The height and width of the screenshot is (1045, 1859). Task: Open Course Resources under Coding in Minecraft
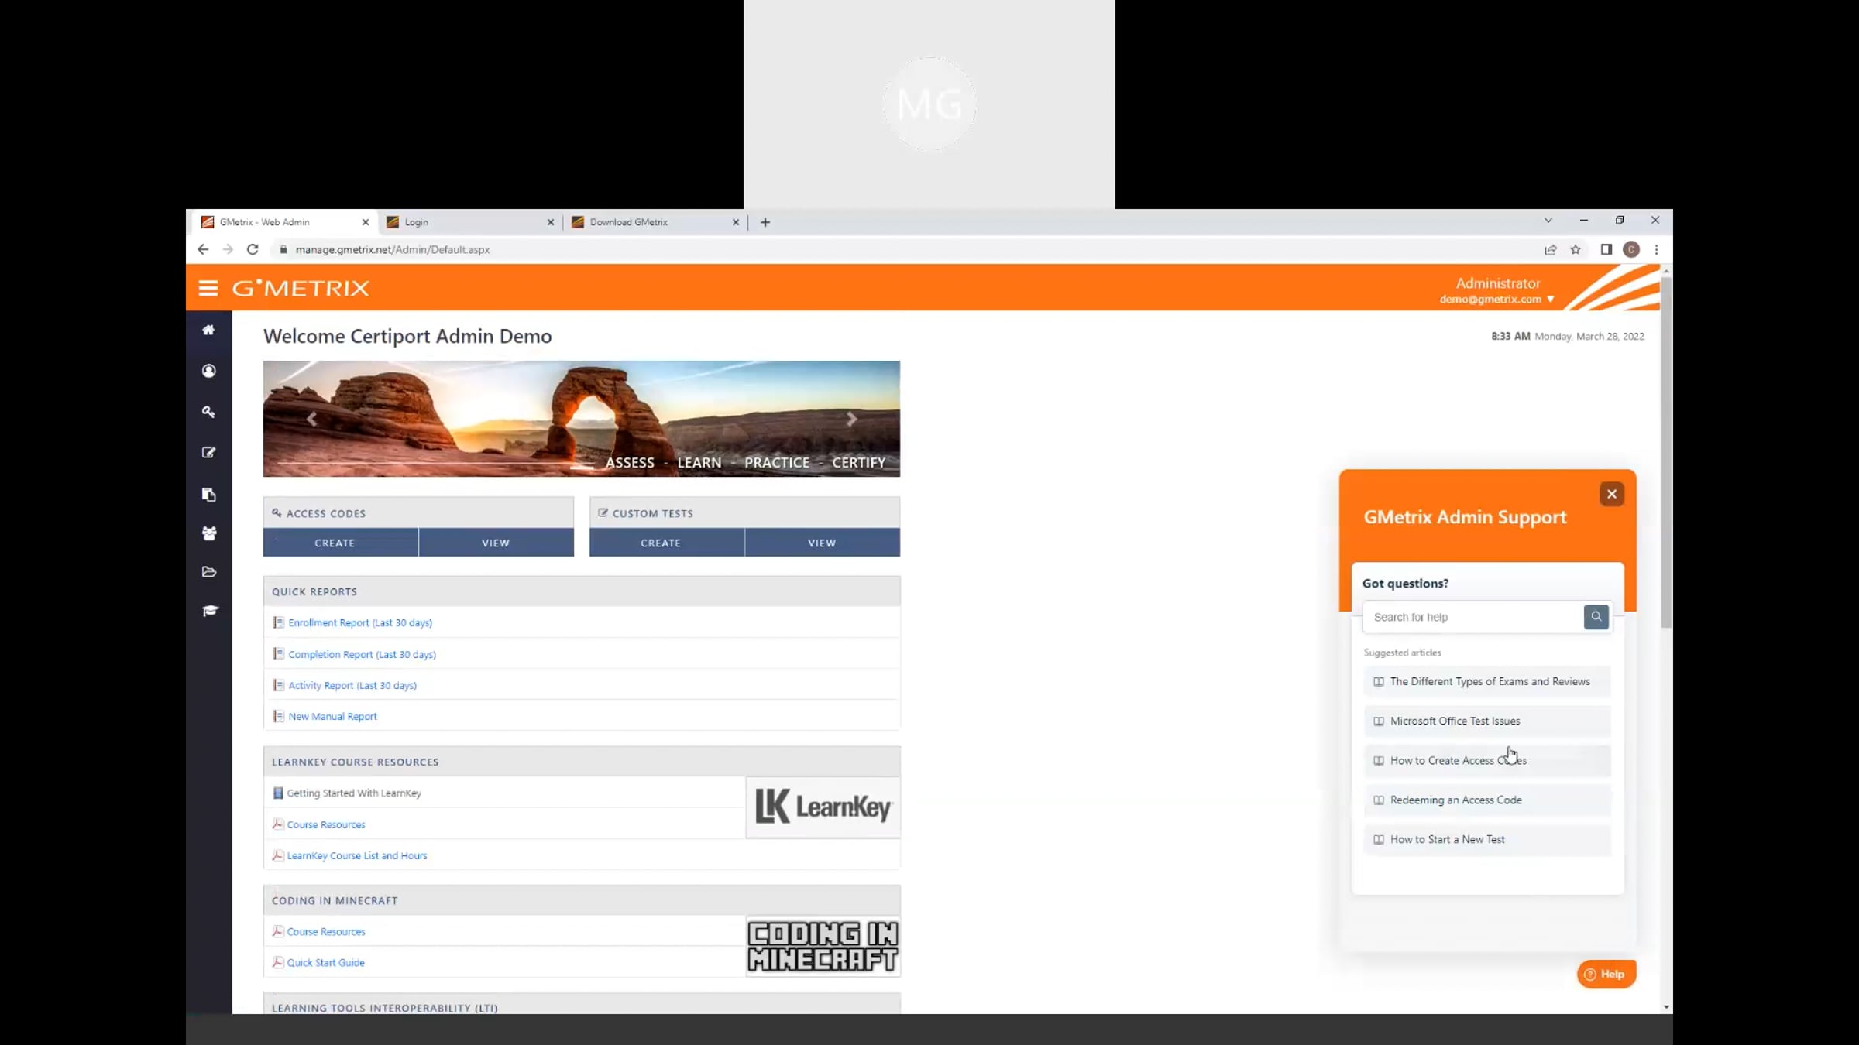pos(326,932)
